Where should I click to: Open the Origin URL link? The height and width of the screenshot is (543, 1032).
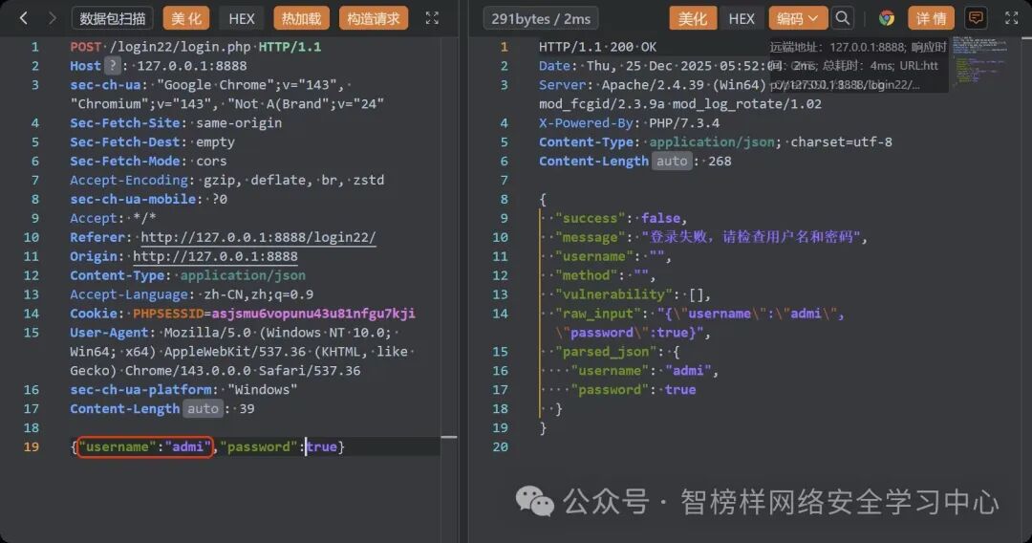pyautogui.click(x=215, y=256)
